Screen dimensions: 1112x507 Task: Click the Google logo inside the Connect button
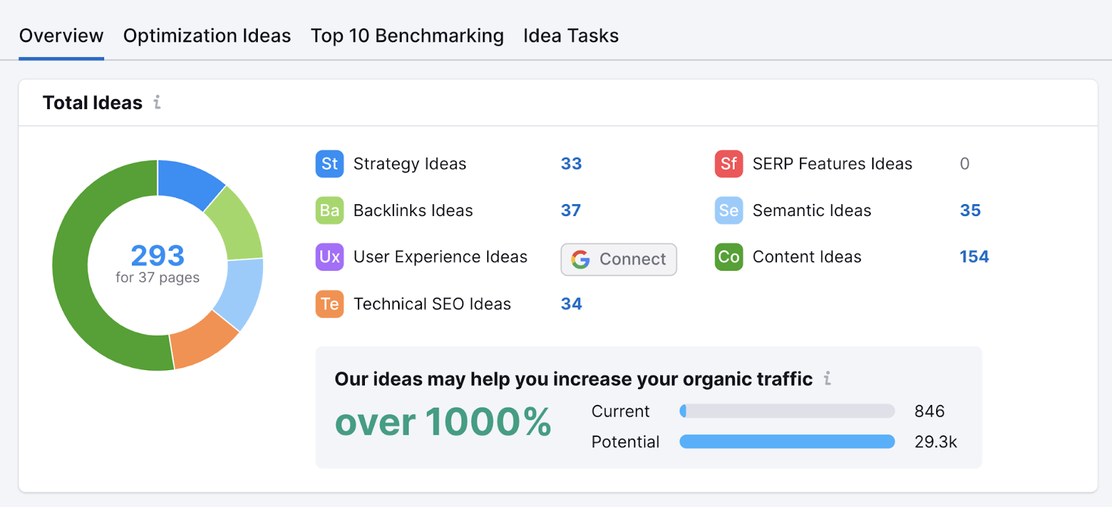tap(579, 258)
